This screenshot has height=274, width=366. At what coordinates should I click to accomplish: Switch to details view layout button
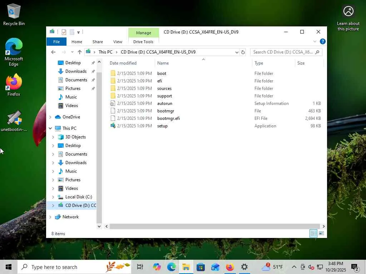(313, 233)
